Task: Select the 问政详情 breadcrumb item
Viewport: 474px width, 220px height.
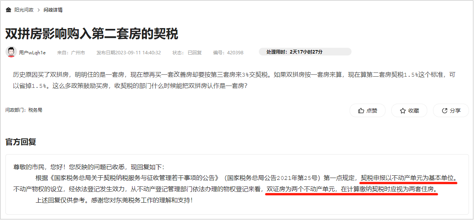Action: 53,10
